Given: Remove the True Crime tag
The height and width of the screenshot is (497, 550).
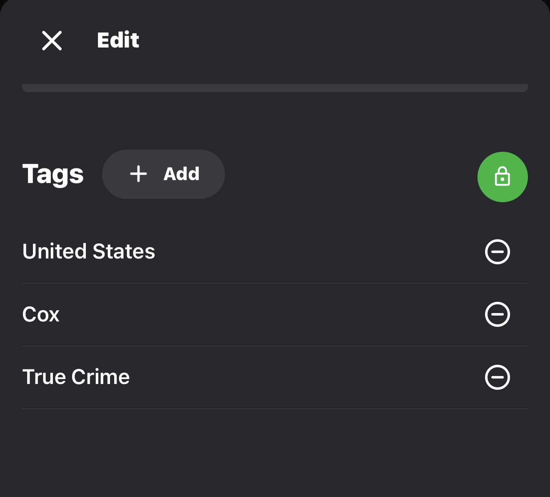Looking at the screenshot, I should tap(497, 377).
